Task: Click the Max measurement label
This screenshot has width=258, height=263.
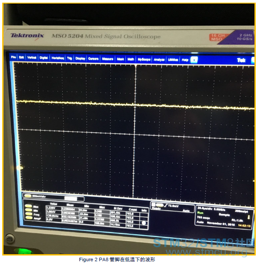Action: [36, 207]
